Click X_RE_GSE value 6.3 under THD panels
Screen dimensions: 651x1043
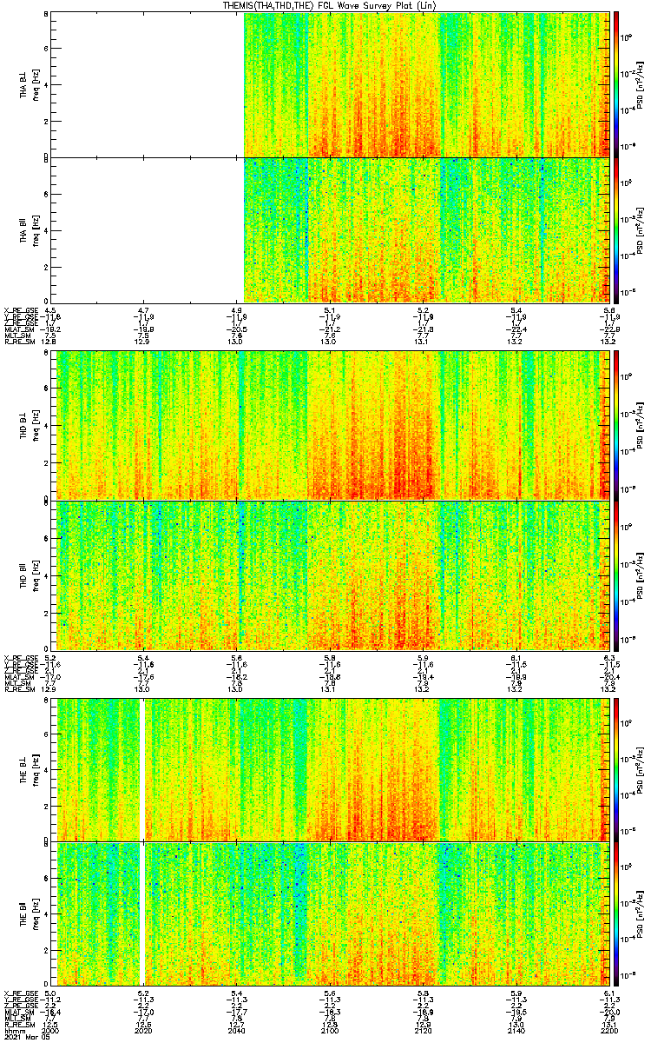point(608,656)
